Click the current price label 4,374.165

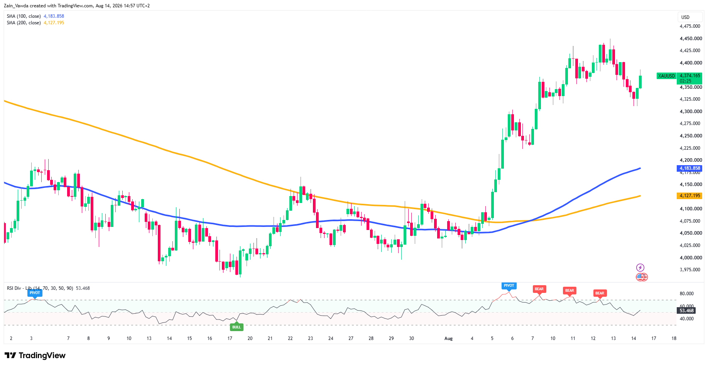point(690,76)
